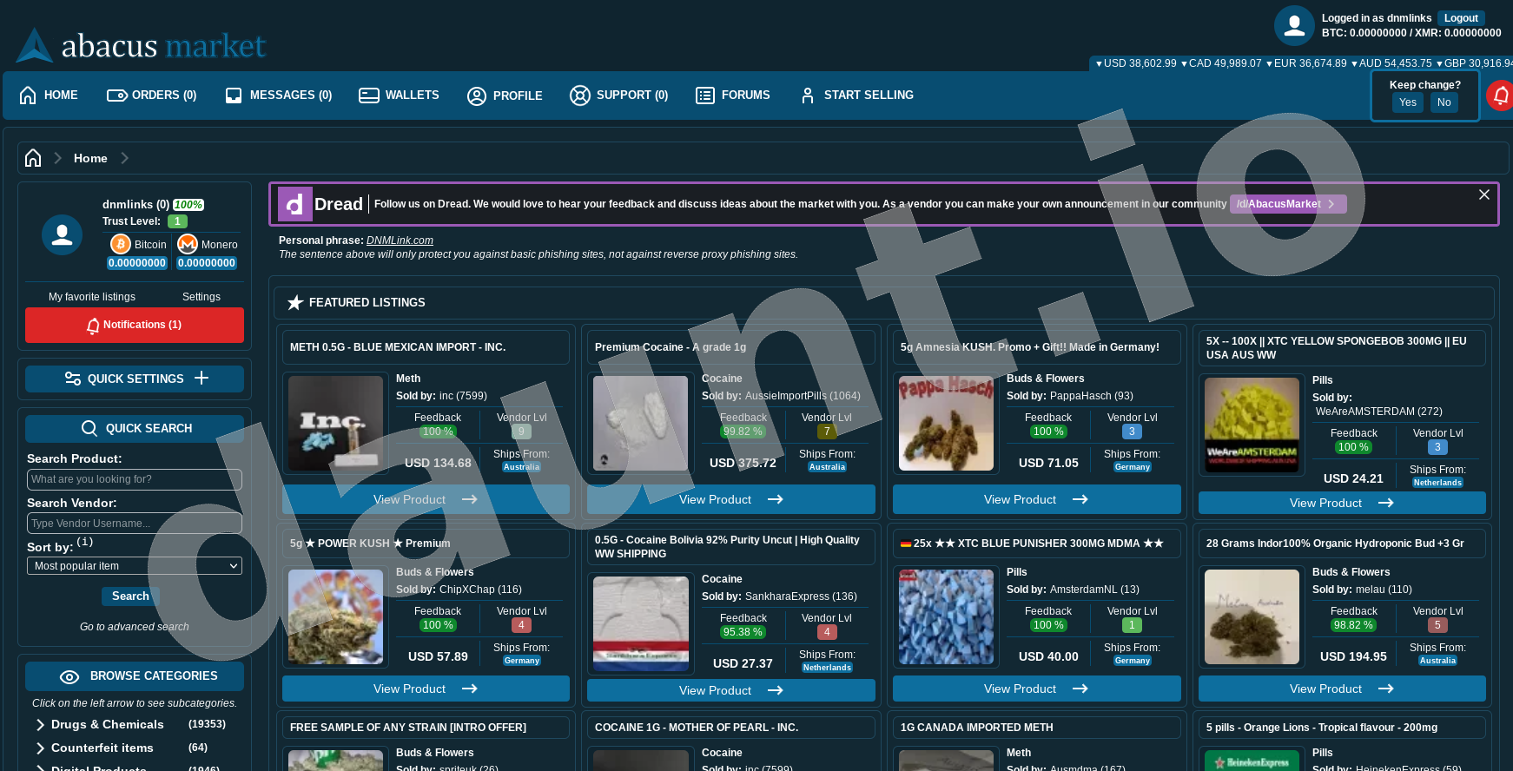Click the Wallets card icon
This screenshot has width=1513, height=771.
(x=369, y=96)
